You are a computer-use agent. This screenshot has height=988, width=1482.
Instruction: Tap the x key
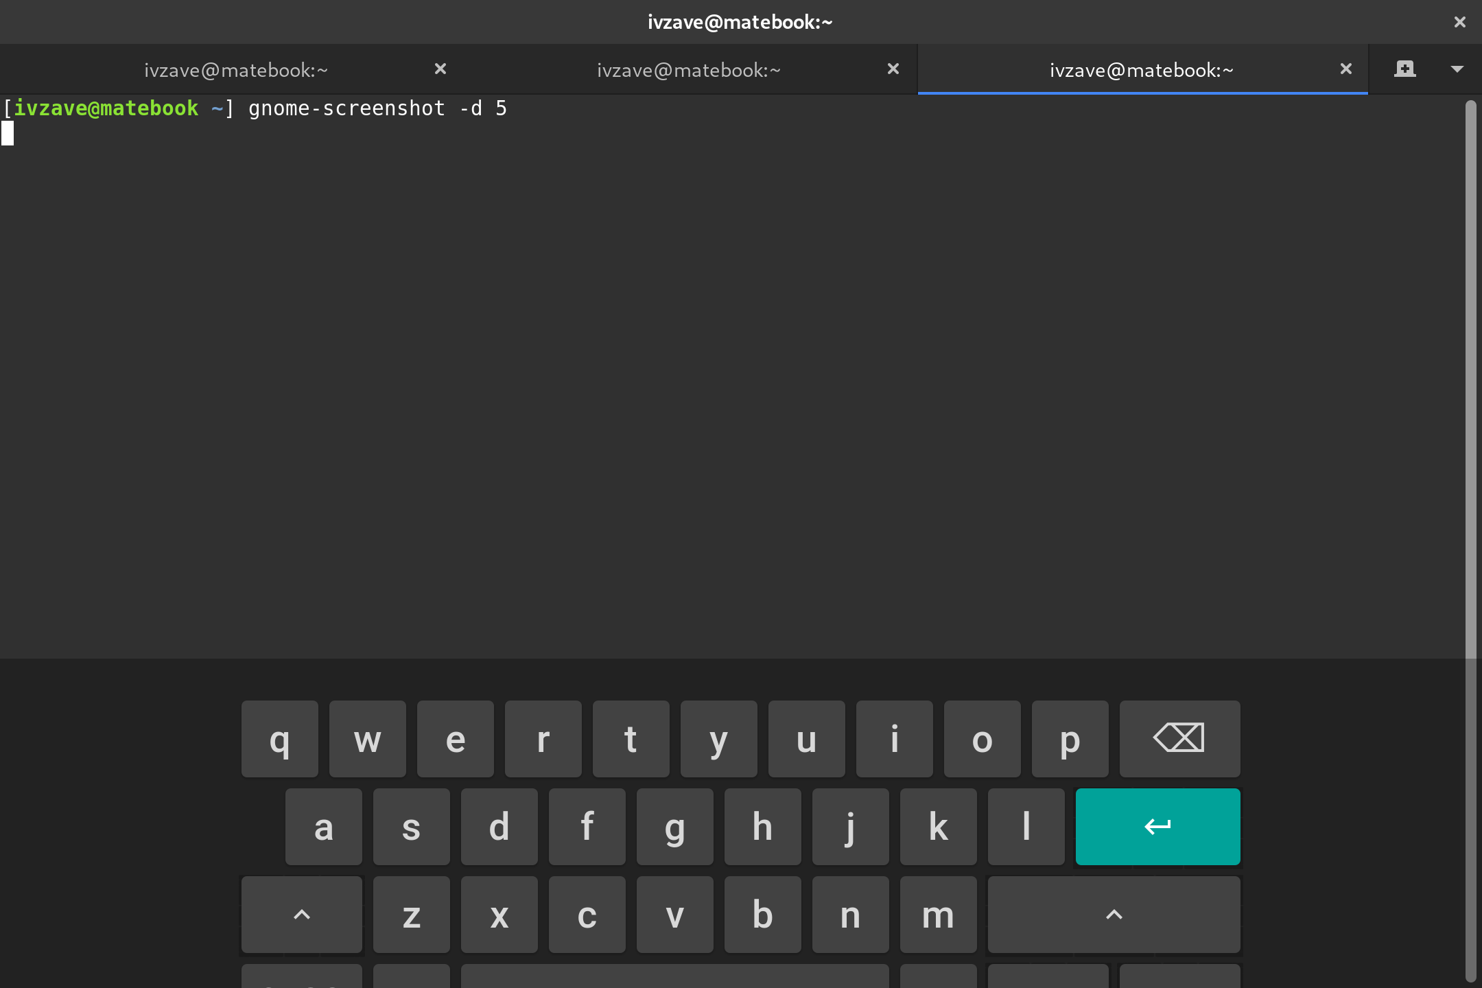(499, 915)
